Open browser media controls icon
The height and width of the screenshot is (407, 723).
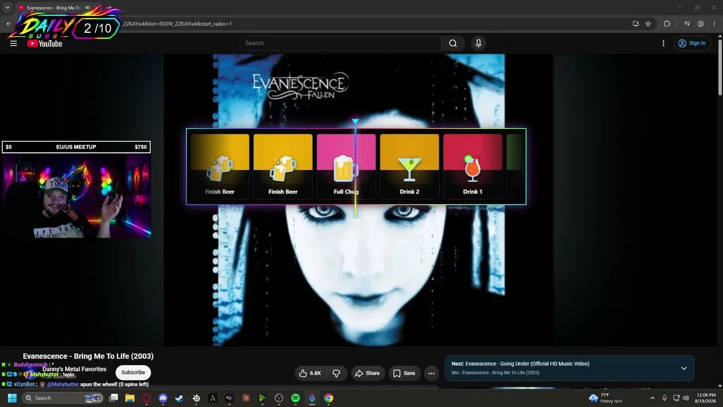687,24
